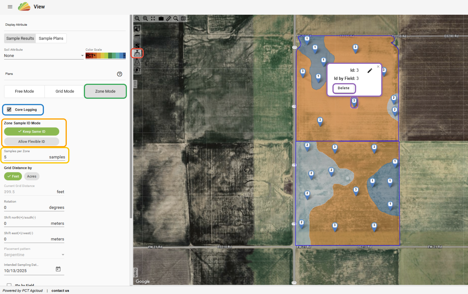Screen dimensions: 468x294
Task: Click the 'View' page title
Action: 39,7
